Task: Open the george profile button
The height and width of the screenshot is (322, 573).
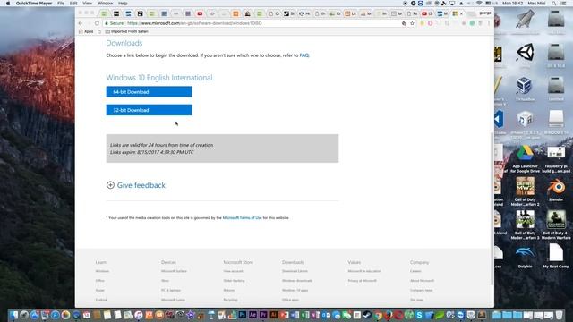Action: (x=485, y=13)
